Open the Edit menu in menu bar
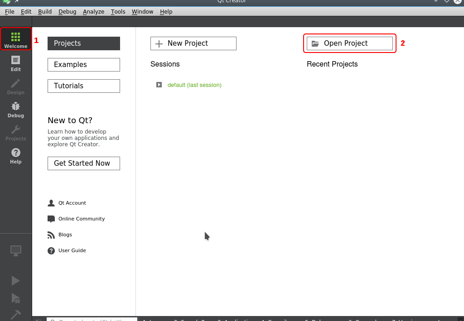This screenshot has width=464, height=321. tap(26, 11)
